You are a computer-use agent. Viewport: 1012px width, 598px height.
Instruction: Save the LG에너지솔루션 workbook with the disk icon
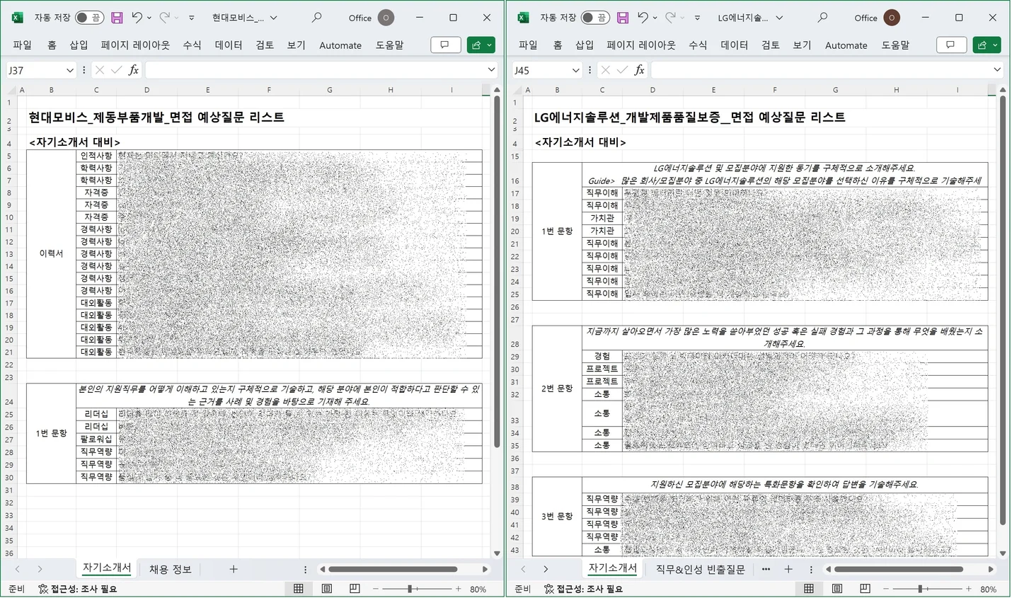pos(623,18)
